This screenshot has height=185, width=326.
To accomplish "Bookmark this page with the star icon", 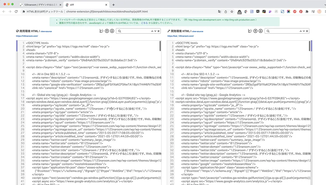I will coord(232,12).
